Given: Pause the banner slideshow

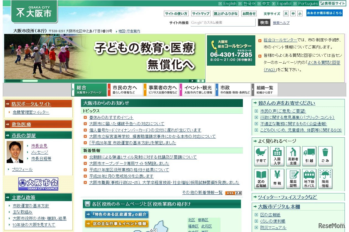Looking at the screenshot, I should point(201,81).
